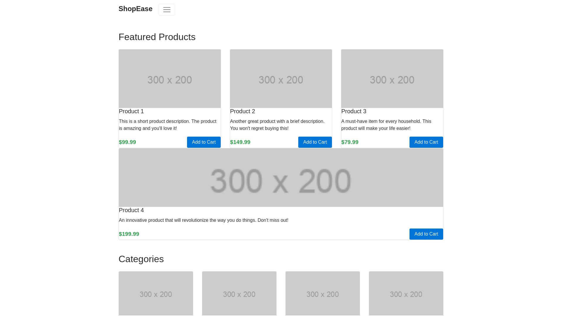The width and height of the screenshot is (562, 316).
Task: Click the third category image
Action: tap(323, 293)
